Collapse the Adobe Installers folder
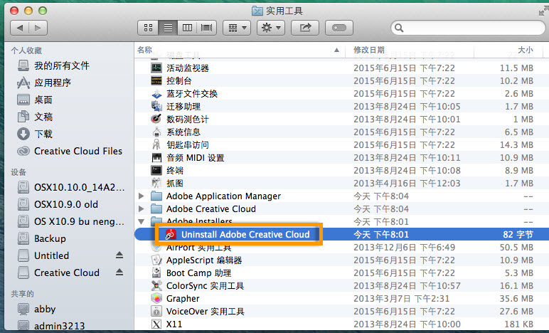The image size is (549, 333). (x=141, y=222)
